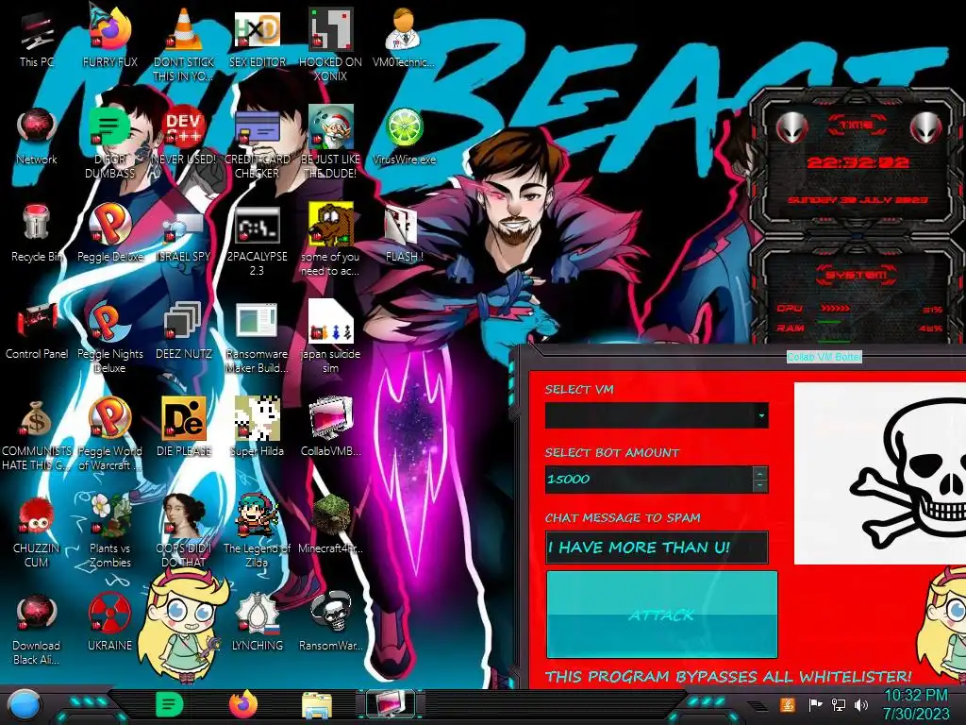Expand the SELECT VM dropdown
The height and width of the screenshot is (725, 966).
coord(761,415)
